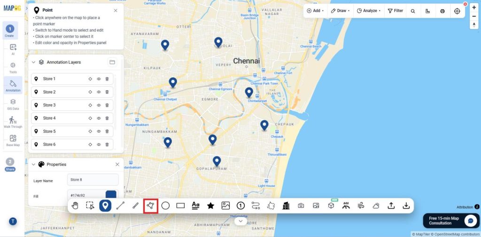481x237 pixels.
Task: Select the boundary region tool
Action: click(x=271, y=206)
